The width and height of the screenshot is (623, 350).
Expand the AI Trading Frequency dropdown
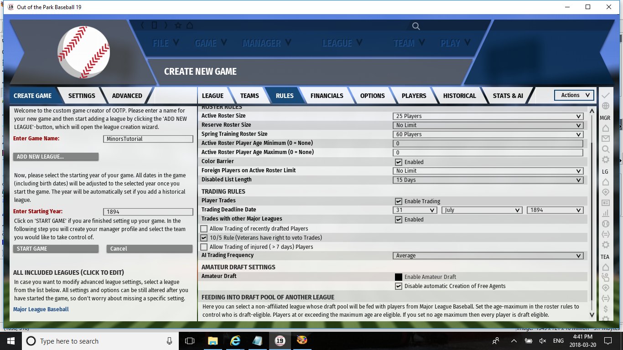point(488,256)
